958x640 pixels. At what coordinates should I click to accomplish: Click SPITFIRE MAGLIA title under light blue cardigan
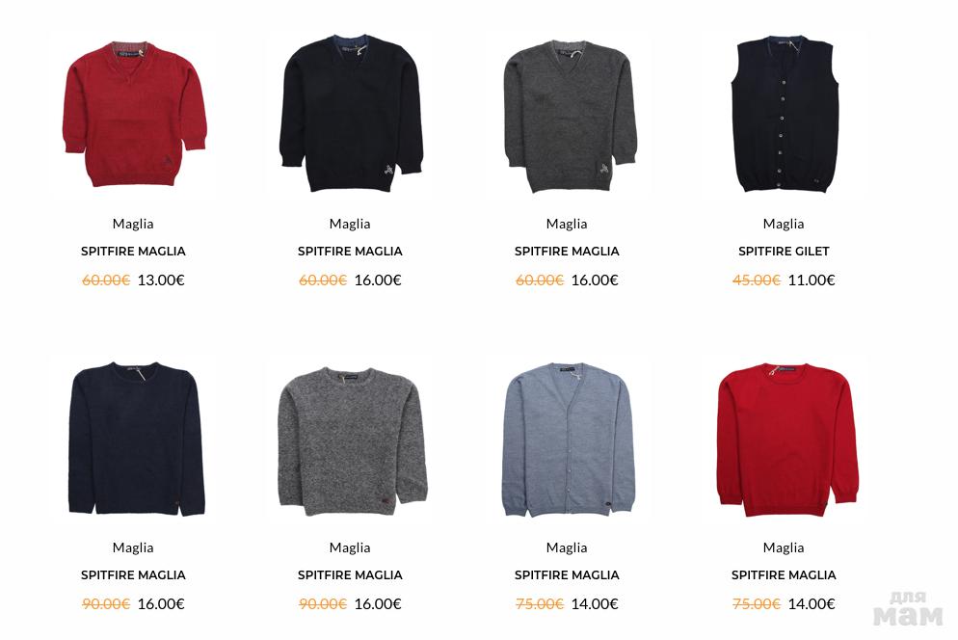tap(567, 575)
